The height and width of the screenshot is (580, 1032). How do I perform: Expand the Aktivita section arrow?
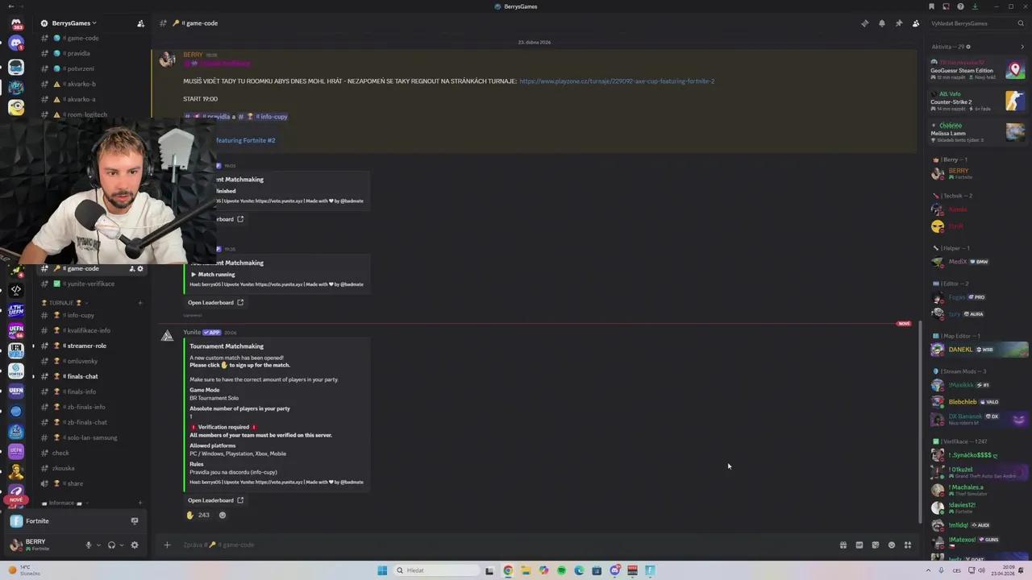click(1022, 47)
